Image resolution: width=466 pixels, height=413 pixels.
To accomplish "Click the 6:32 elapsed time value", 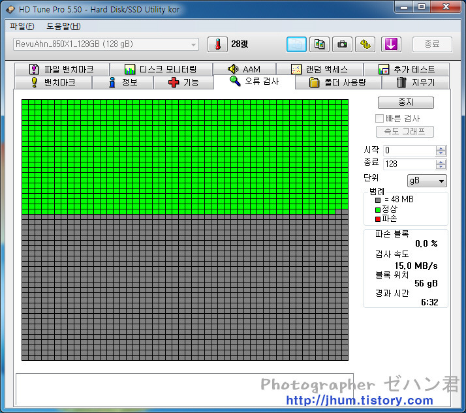I will 429,302.
